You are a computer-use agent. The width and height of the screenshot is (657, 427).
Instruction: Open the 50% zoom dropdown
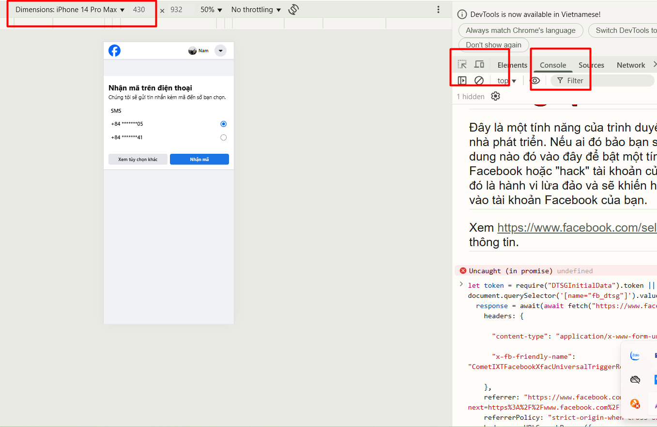click(211, 10)
